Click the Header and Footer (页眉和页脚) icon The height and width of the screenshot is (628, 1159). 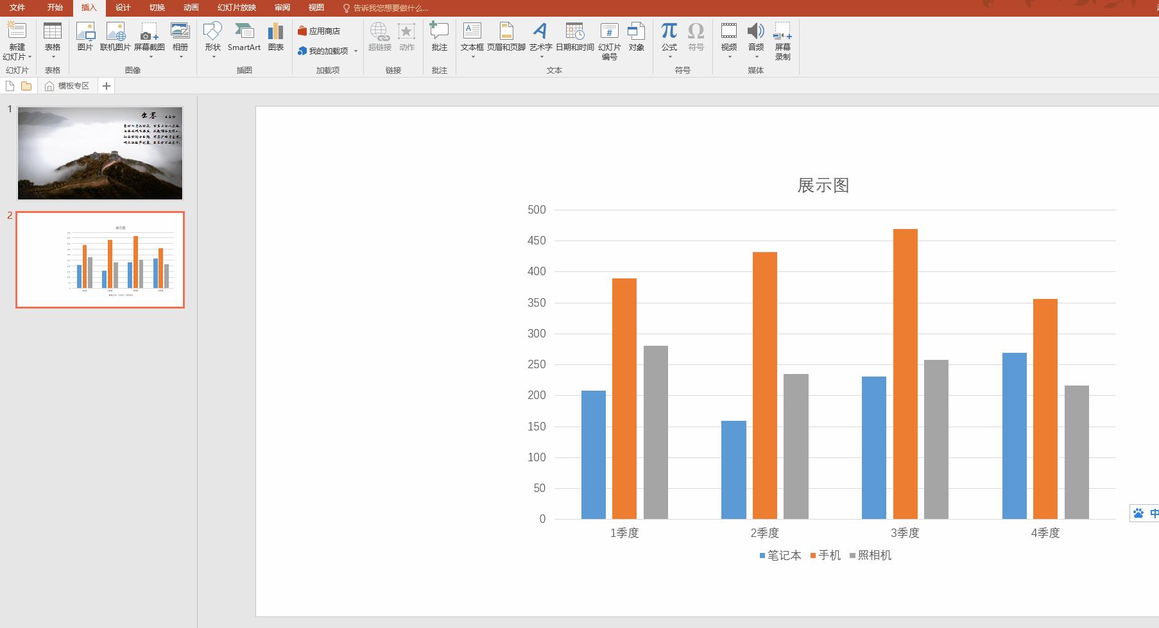tap(506, 37)
